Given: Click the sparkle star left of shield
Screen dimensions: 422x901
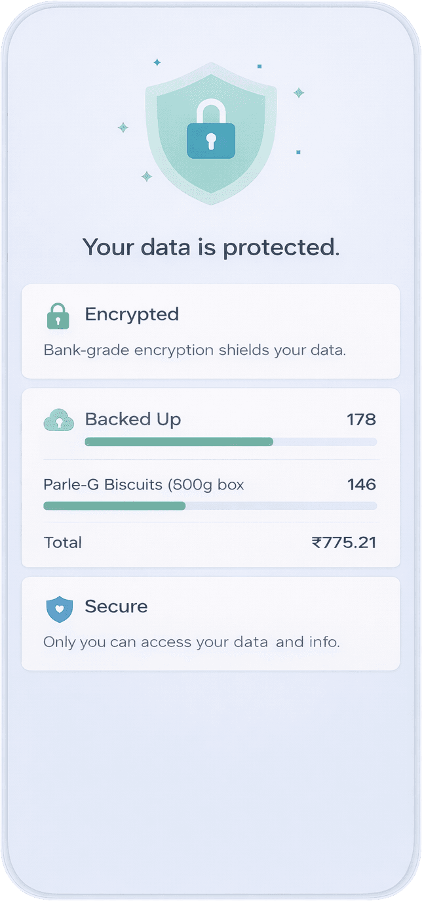Looking at the screenshot, I should point(123,127).
